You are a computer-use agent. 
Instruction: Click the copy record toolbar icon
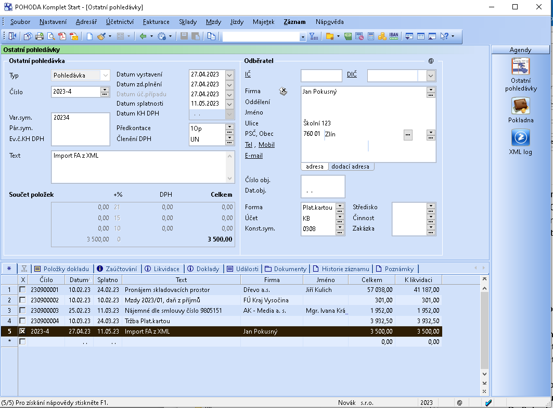(28, 36)
